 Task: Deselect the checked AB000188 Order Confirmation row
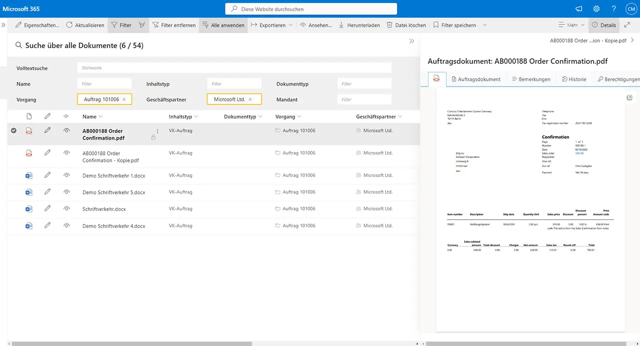click(x=13, y=131)
